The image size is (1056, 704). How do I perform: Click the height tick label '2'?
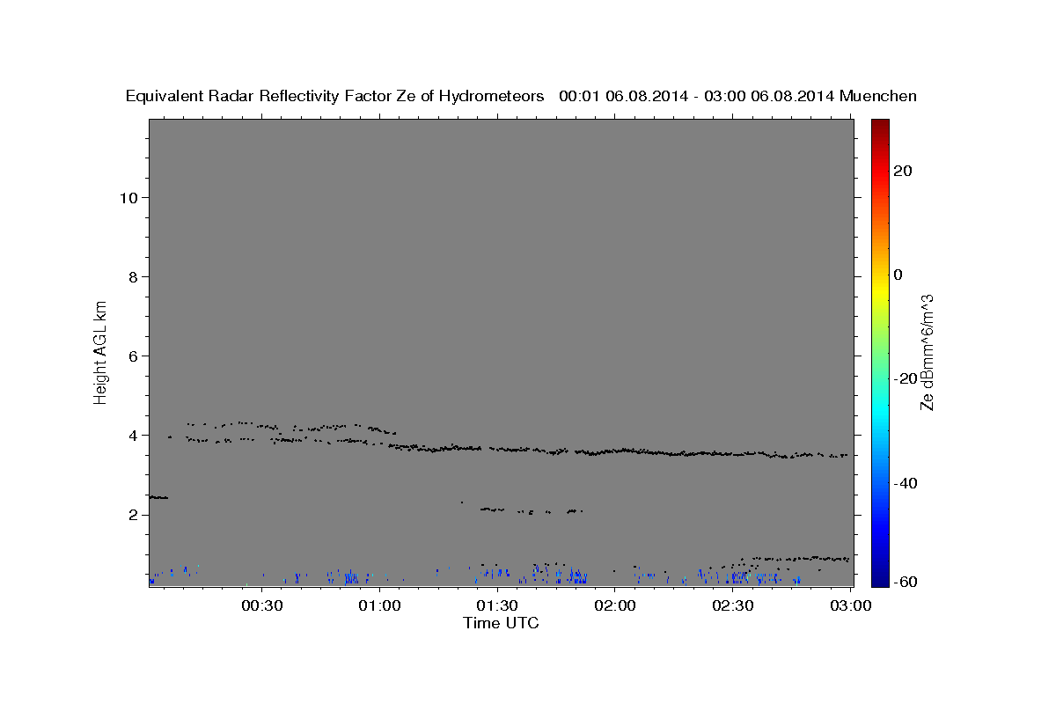tap(133, 515)
